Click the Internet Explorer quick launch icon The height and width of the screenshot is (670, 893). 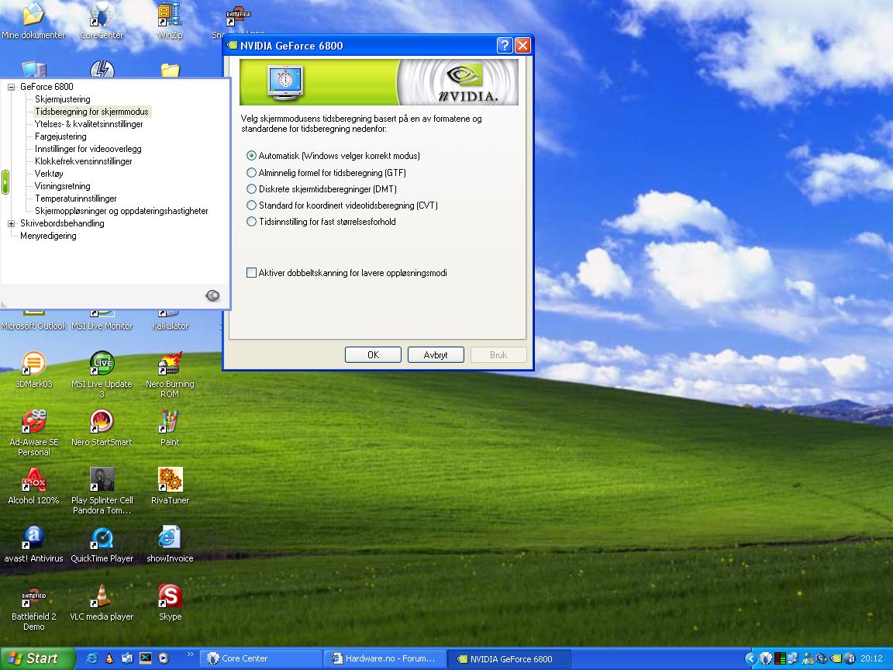[91, 658]
